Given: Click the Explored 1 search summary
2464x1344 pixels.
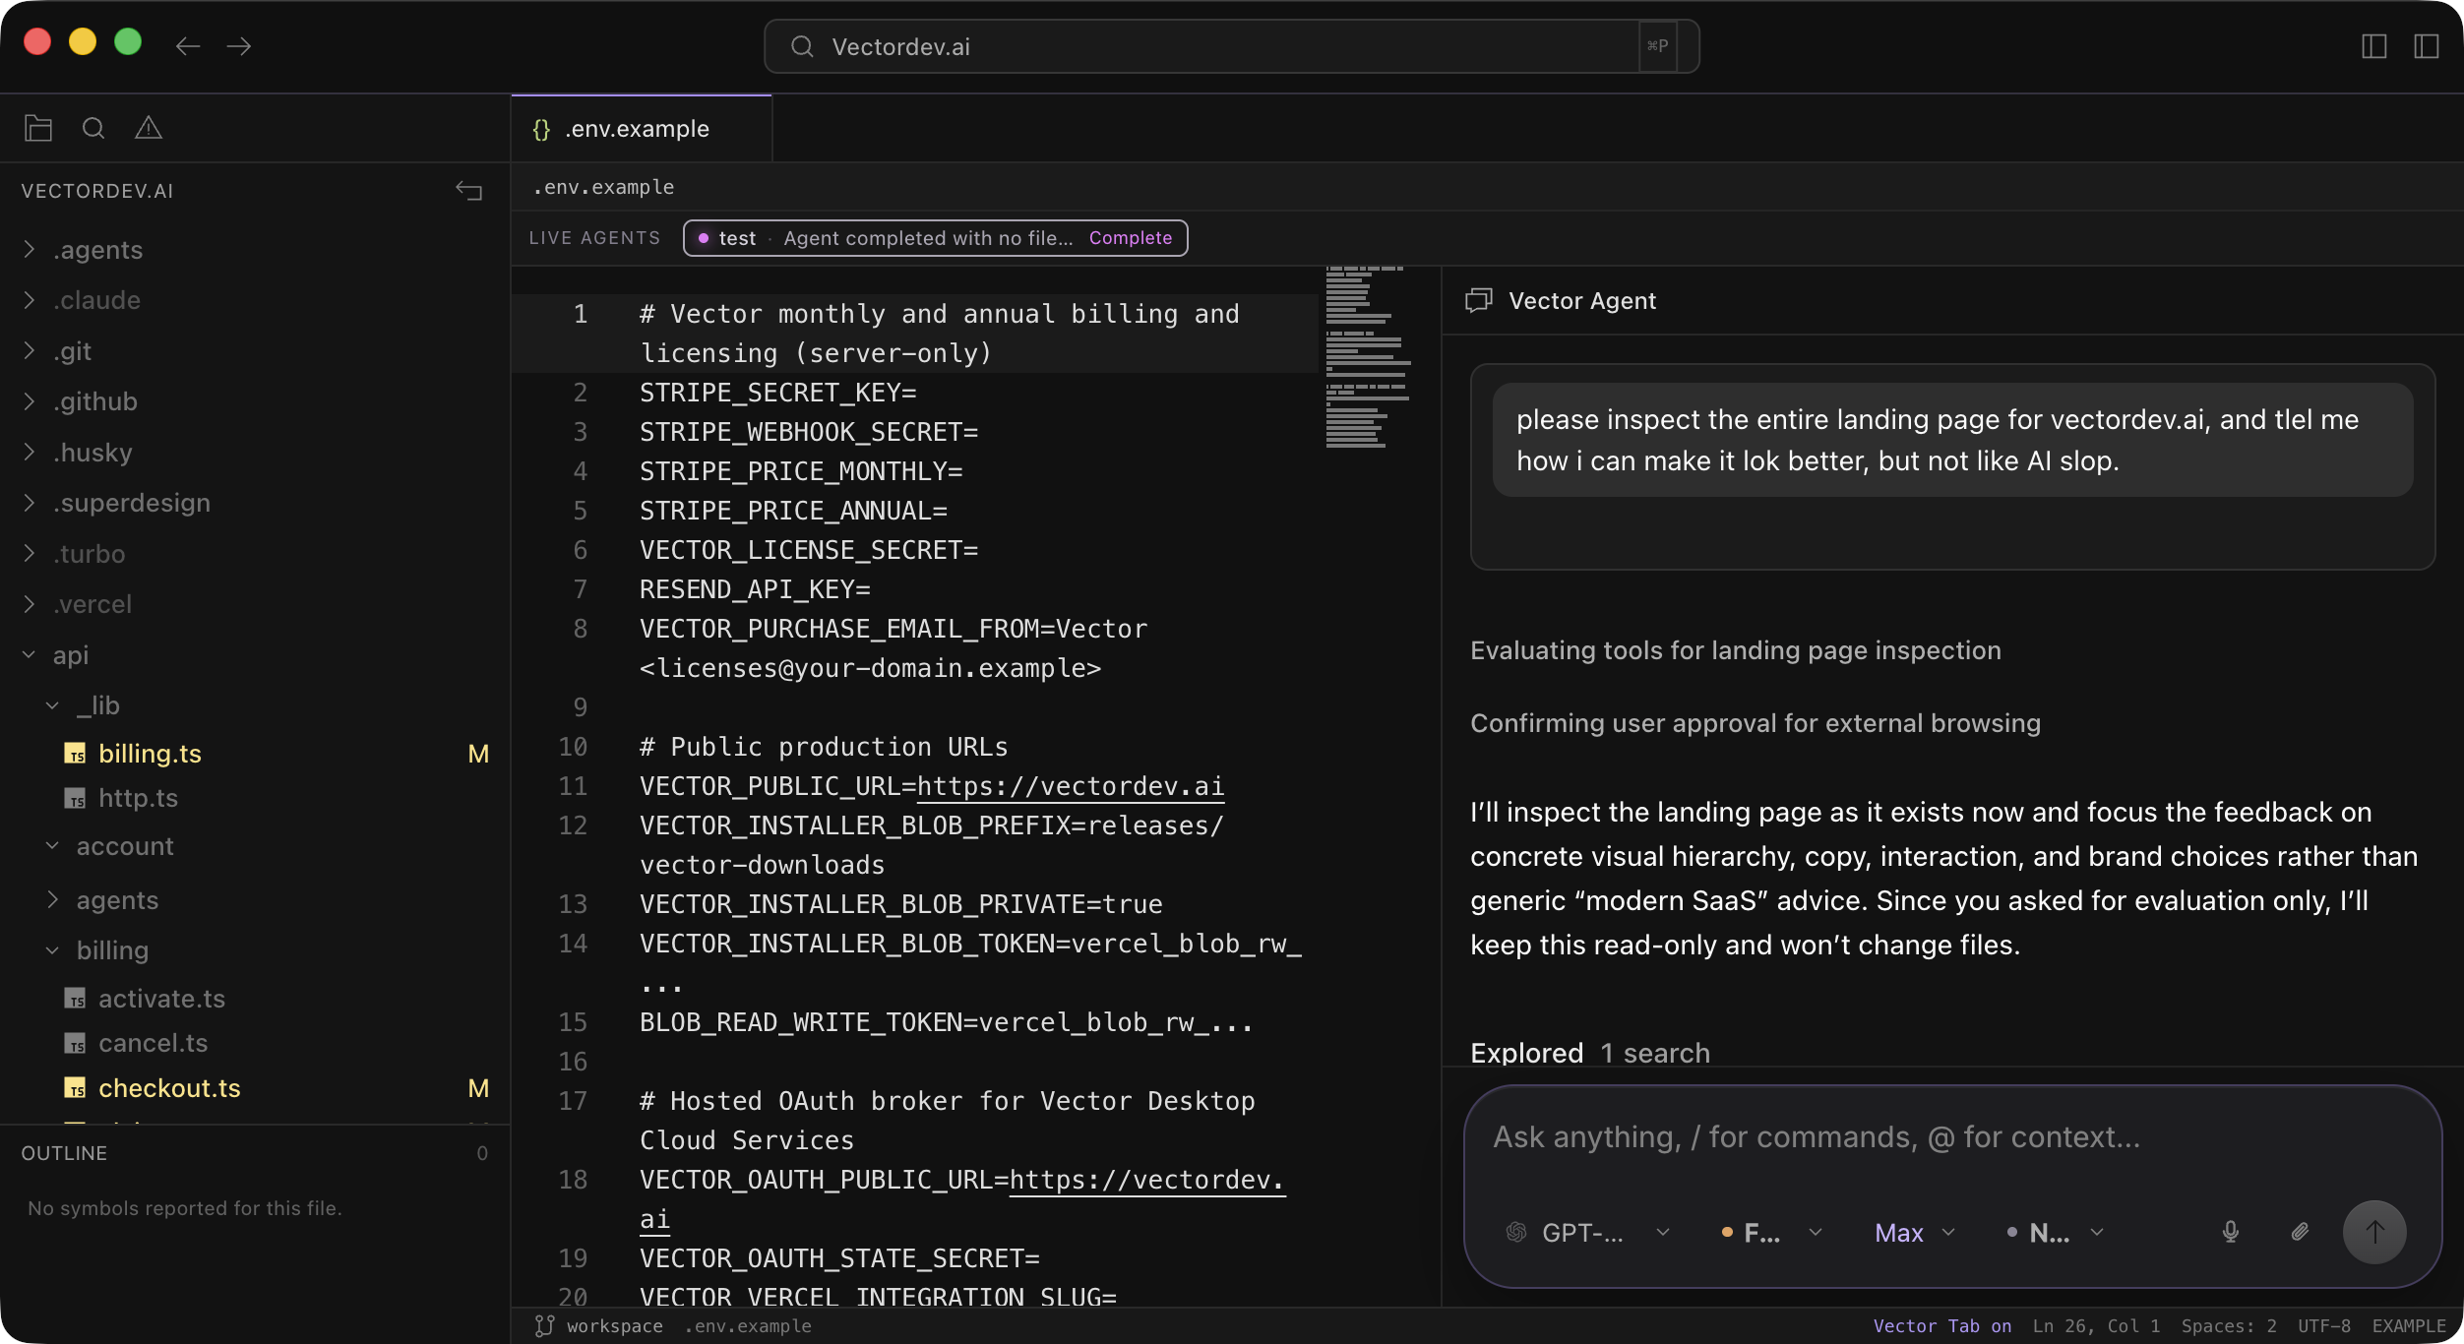Looking at the screenshot, I should (1590, 1053).
